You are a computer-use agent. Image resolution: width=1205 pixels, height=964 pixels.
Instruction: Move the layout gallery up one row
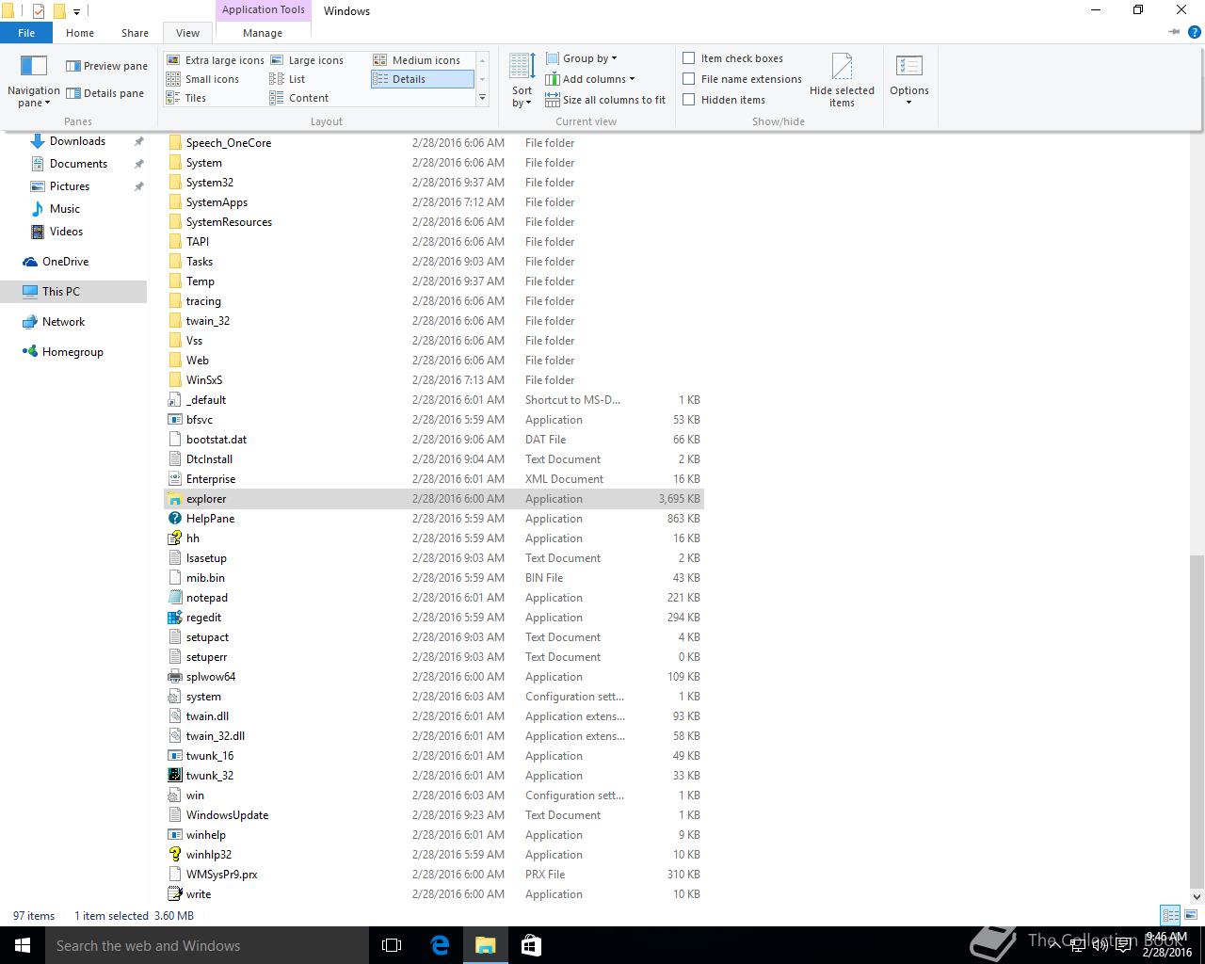point(482,59)
